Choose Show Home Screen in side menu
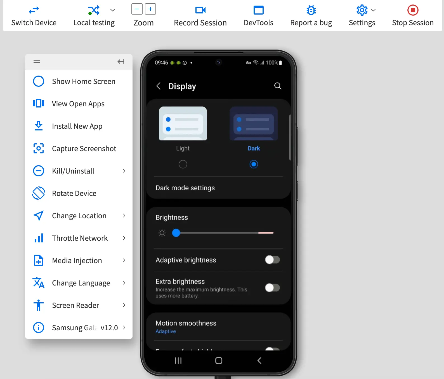 click(x=83, y=81)
